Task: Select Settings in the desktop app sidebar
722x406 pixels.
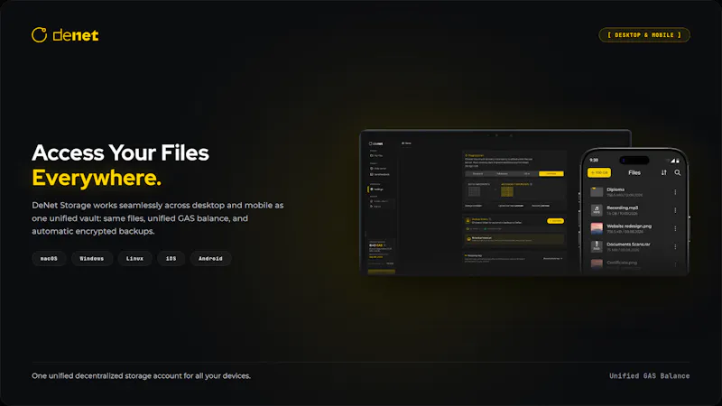Action: pos(377,189)
